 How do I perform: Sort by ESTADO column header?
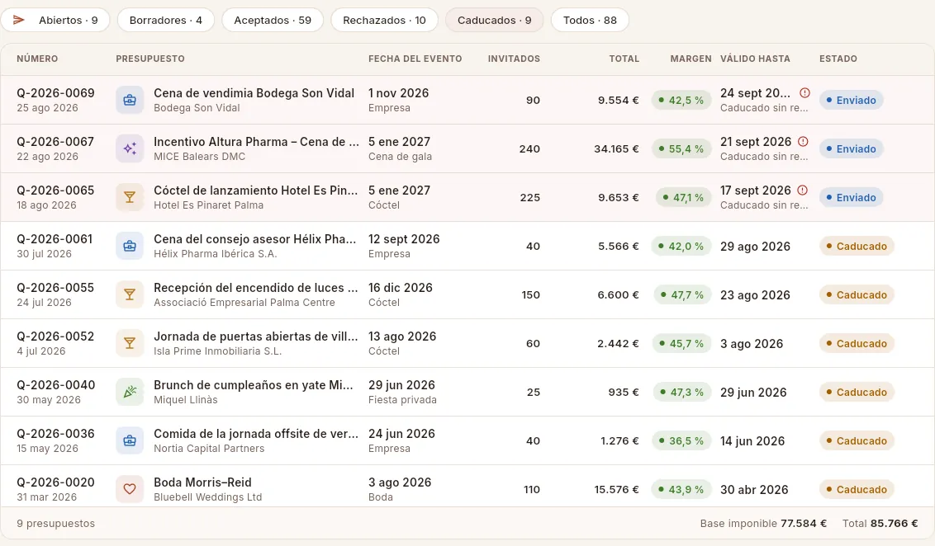838,59
